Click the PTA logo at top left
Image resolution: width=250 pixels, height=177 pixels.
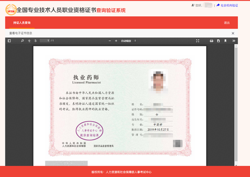pos(11,10)
